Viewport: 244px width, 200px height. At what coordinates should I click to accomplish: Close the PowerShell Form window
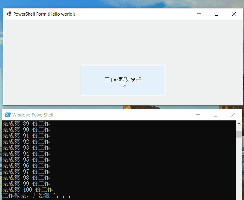[x=234, y=14]
